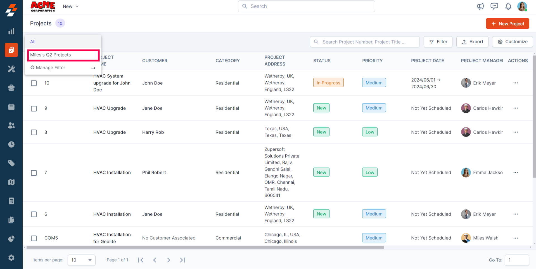The height and width of the screenshot is (269, 536).
Task: Click the Export button
Action: coord(472,42)
